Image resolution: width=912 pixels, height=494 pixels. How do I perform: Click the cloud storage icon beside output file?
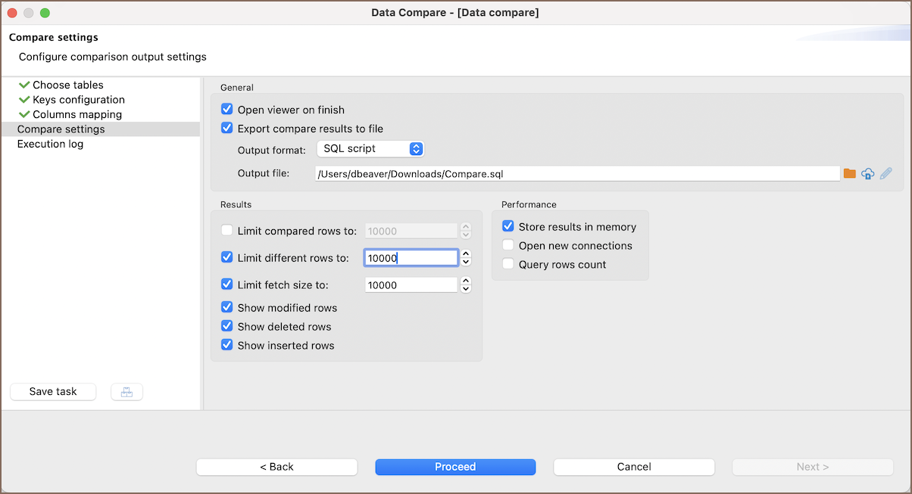pyautogui.click(x=868, y=174)
